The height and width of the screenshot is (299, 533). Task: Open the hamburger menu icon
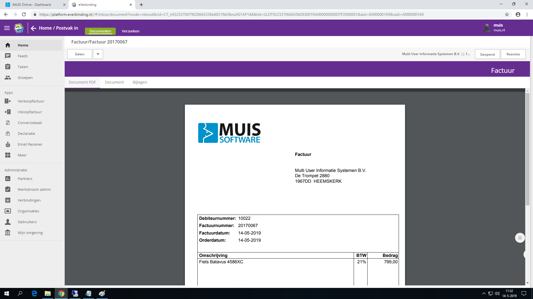point(7,28)
